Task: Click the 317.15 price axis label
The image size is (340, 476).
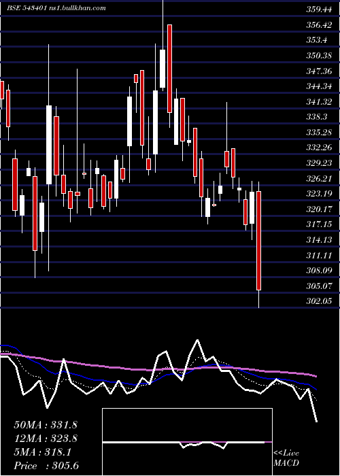Action: 319,224
